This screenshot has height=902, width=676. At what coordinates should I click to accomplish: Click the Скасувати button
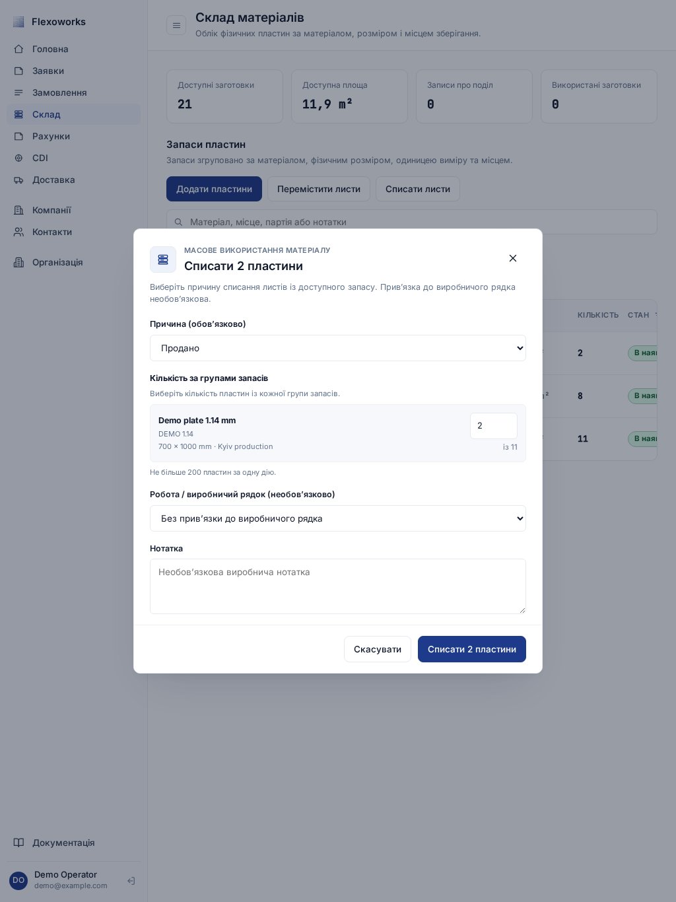point(378,649)
